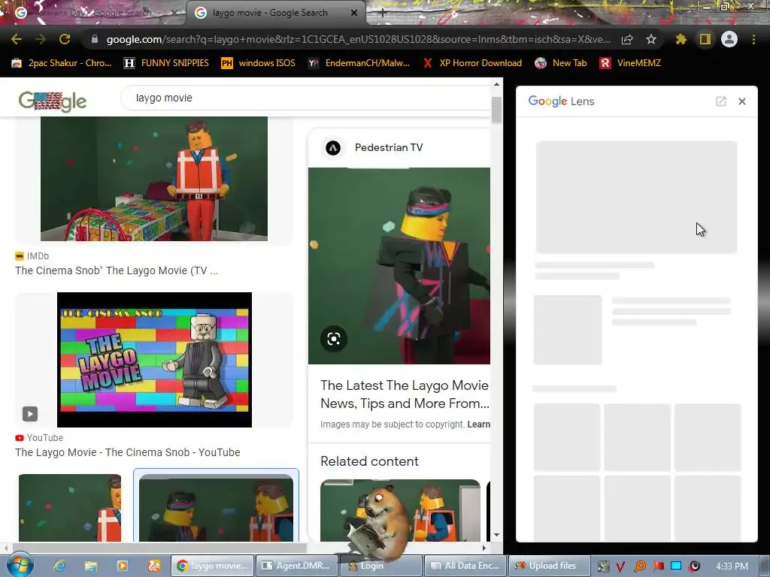Click the horizontal scrollbar right arrow
Viewport: 770px width, 577px height.
click(x=484, y=548)
